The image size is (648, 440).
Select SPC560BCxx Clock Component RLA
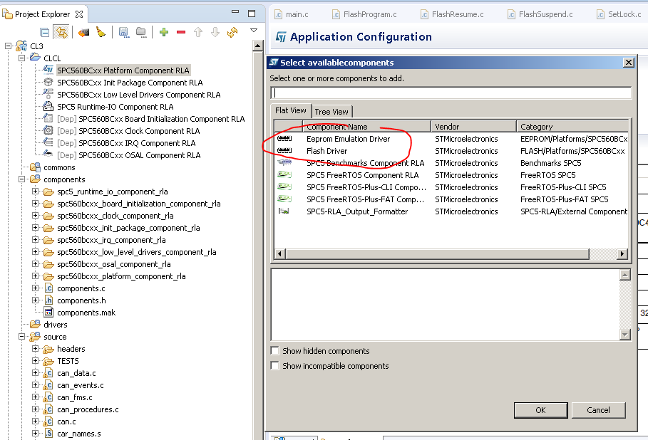(x=128, y=131)
